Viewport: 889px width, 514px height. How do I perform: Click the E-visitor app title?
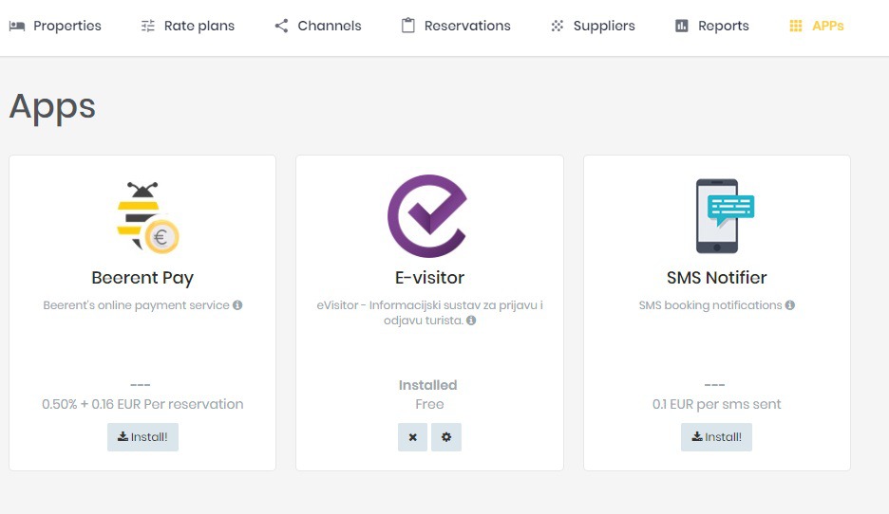click(429, 278)
